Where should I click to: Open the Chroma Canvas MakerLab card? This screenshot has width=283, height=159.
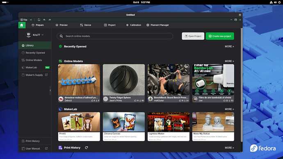(x=124, y=127)
